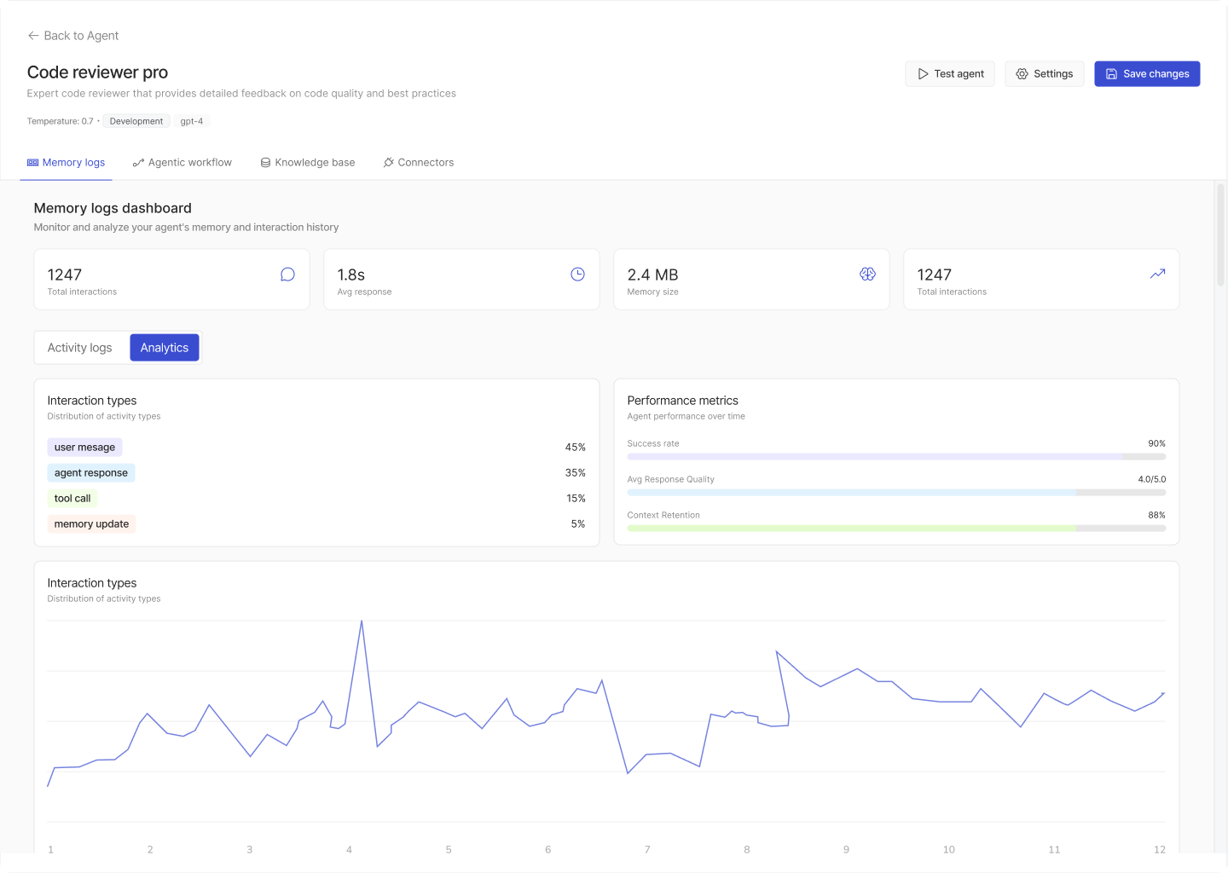Click Save changes

coord(1147,74)
